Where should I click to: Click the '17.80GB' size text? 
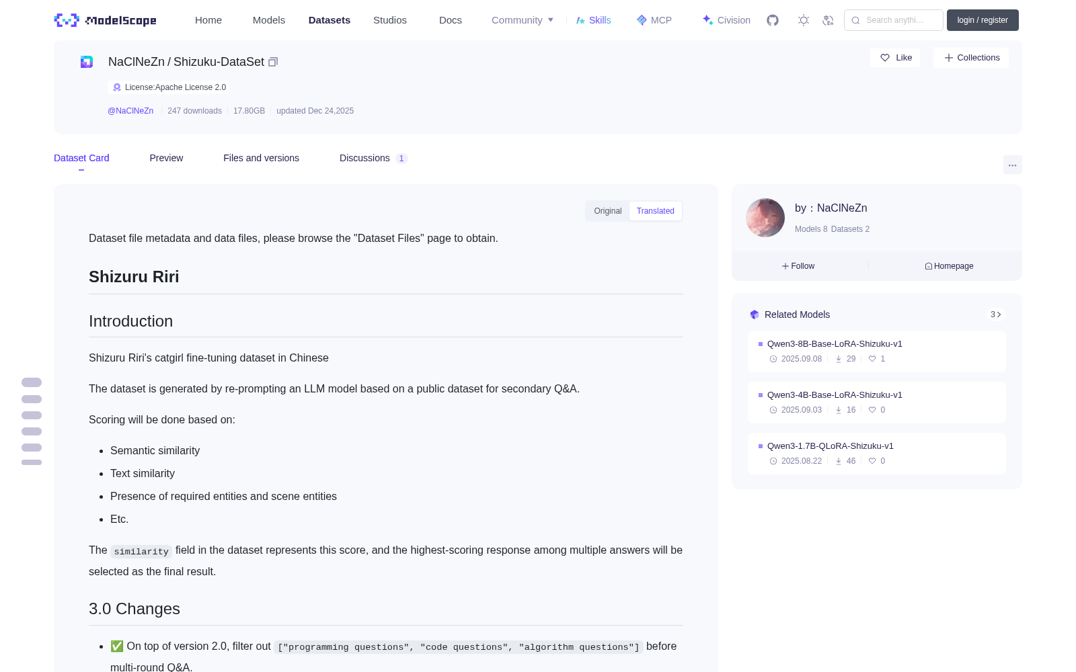tap(249, 111)
